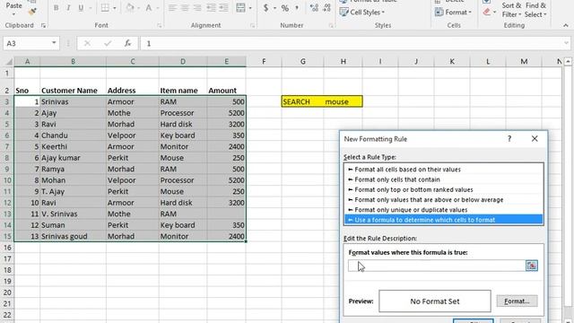The height and width of the screenshot is (323, 574).
Task: Select row 16 header
Action: click(x=7, y=248)
